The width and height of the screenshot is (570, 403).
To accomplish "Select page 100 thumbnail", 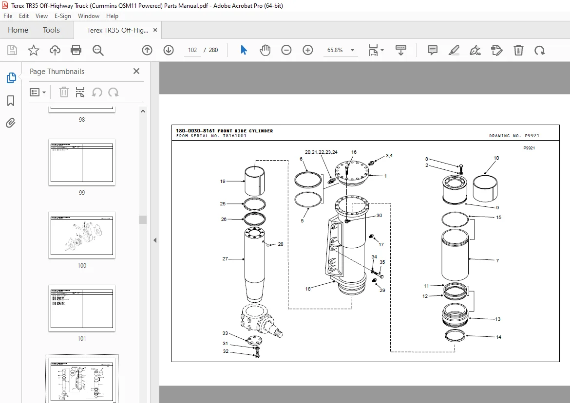I will [x=82, y=235].
